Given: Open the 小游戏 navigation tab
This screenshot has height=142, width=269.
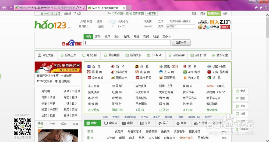Looking at the screenshot, I should coord(155,55).
